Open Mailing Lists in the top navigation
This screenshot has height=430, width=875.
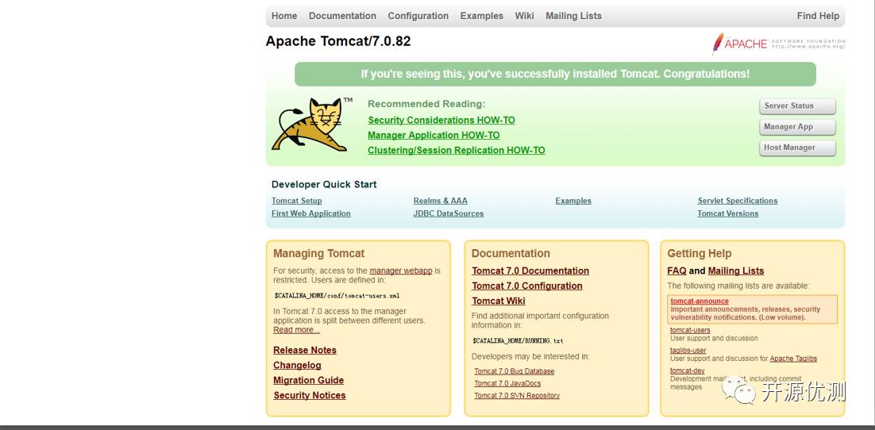573,16
